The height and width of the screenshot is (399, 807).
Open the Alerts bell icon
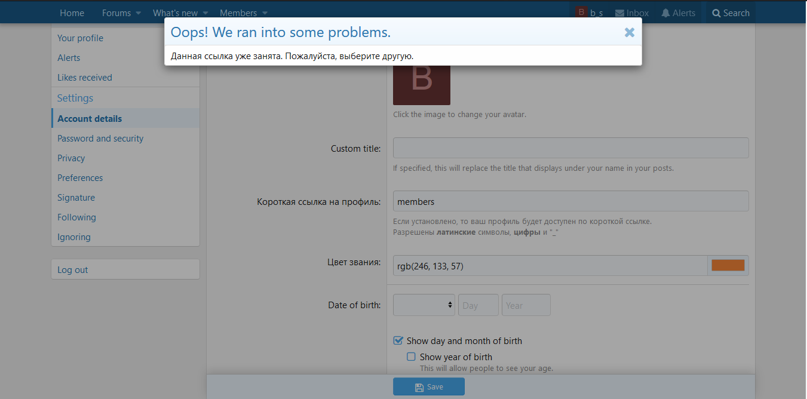coord(665,13)
